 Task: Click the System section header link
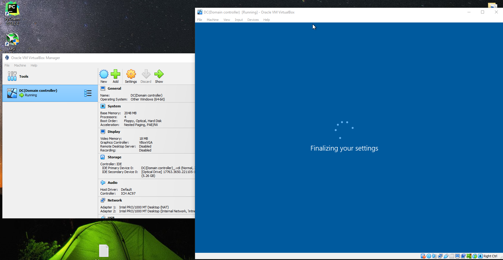pos(114,106)
